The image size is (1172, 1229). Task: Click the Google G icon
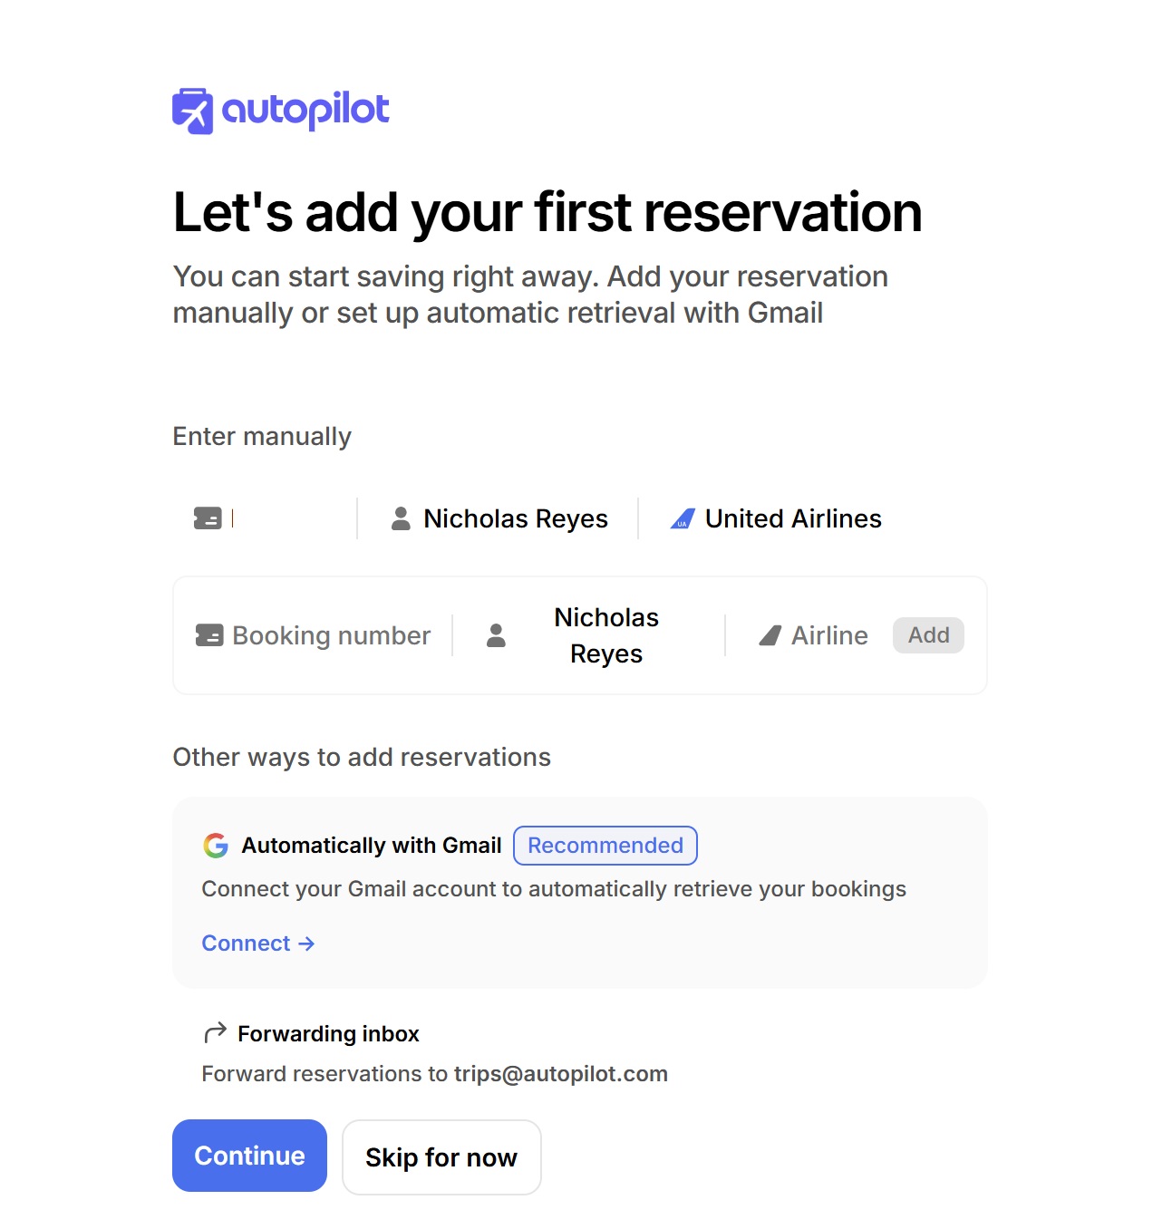[x=216, y=846]
